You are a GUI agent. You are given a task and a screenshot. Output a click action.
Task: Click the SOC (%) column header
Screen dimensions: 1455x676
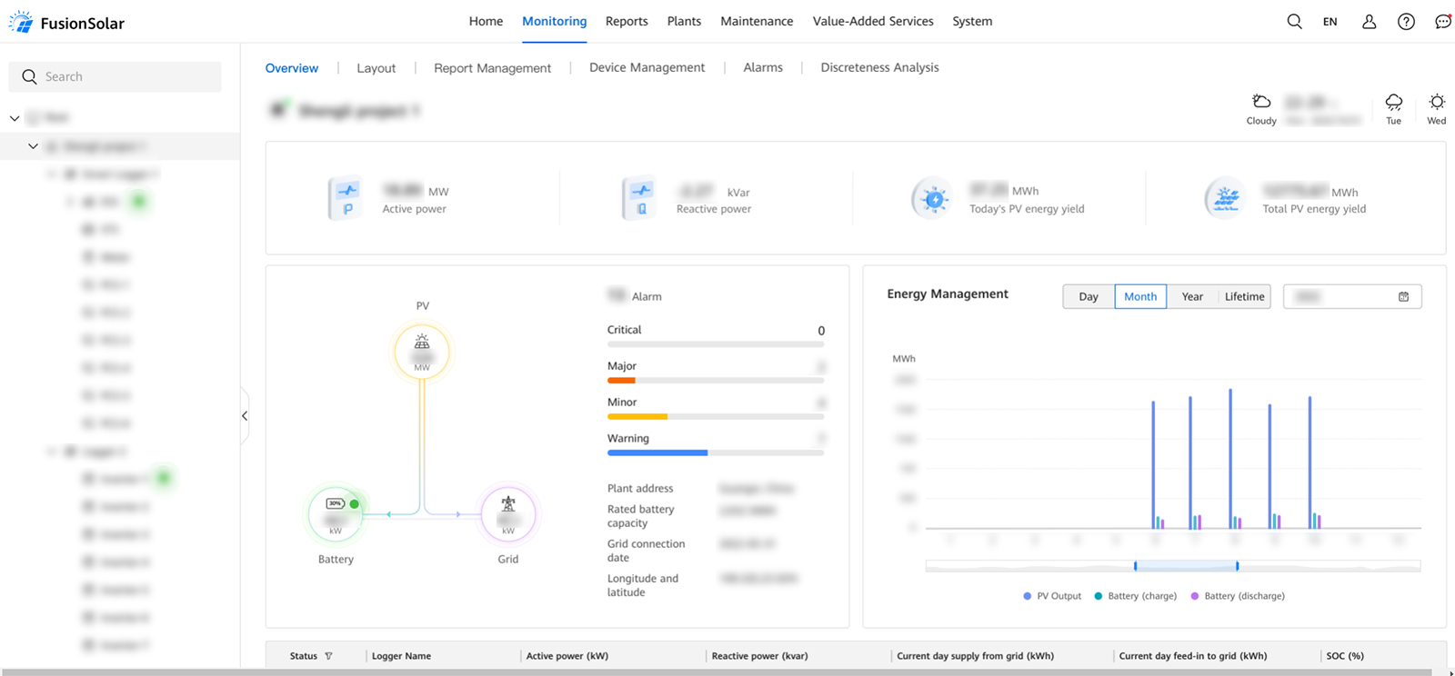click(1345, 656)
